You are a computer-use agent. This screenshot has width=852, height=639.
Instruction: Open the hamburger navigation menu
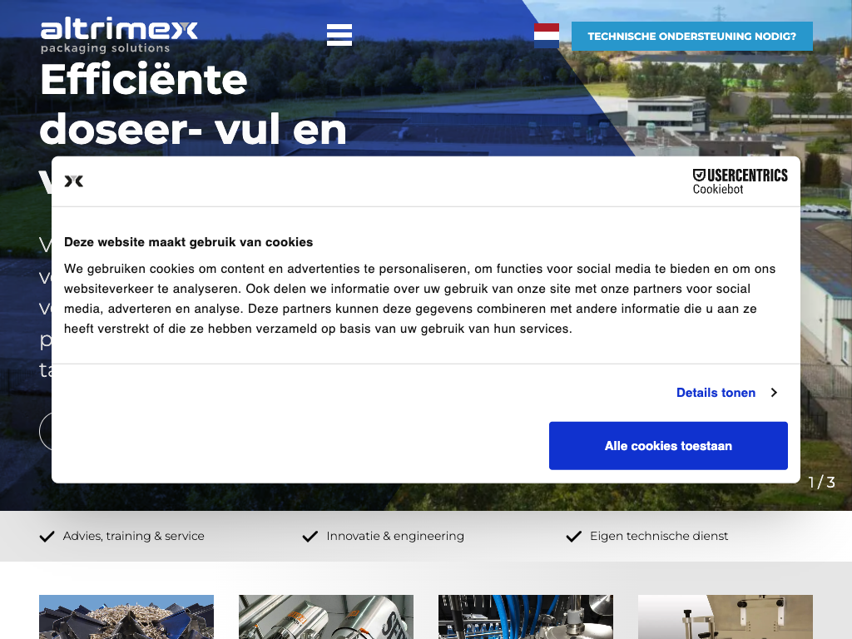point(339,35)
